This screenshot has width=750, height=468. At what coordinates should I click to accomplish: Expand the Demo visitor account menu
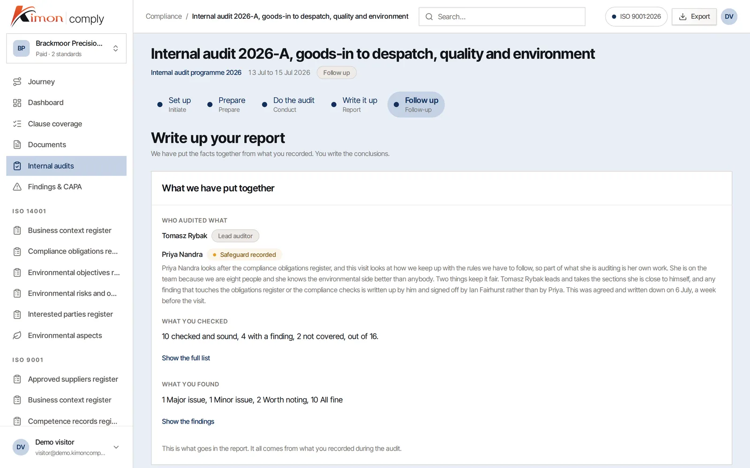point(67,447)
